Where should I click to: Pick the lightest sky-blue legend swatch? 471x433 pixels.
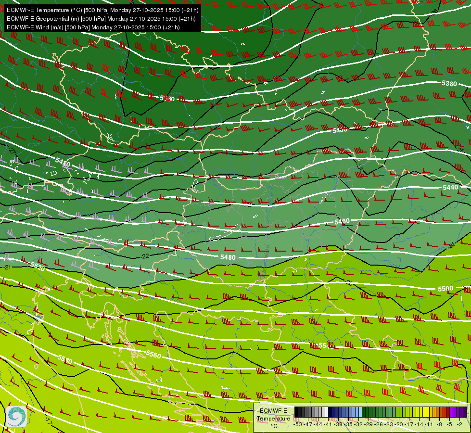click(x=360, y=412)
